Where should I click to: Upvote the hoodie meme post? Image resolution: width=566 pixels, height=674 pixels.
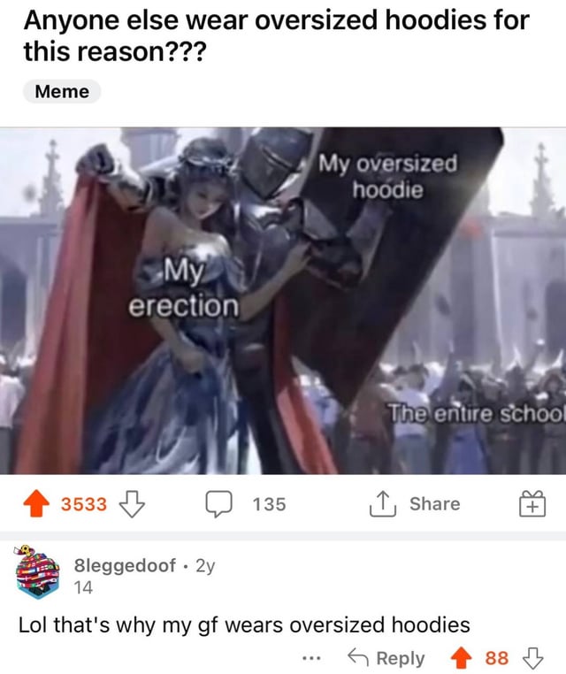point(36,503)
